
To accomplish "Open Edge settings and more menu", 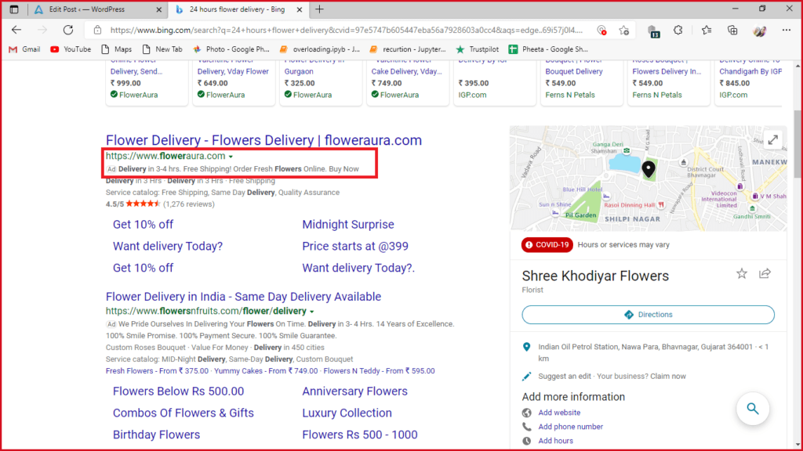I will click(x=786, y=31).
